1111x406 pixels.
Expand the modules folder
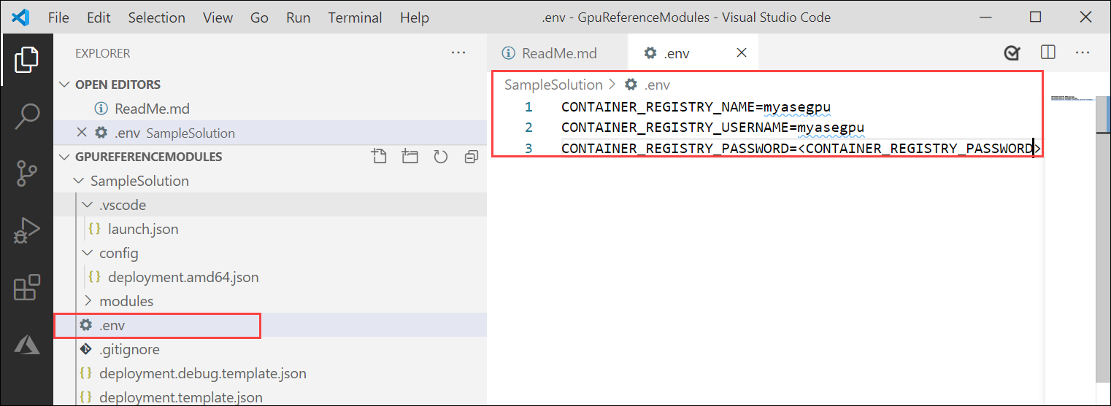(x=126, y=301)
